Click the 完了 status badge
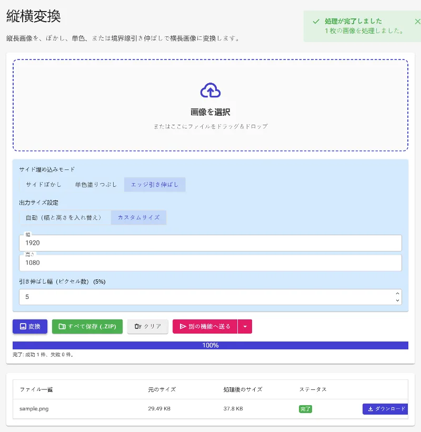421x432 pixels. pyautogui.click(x=305, y=409)
